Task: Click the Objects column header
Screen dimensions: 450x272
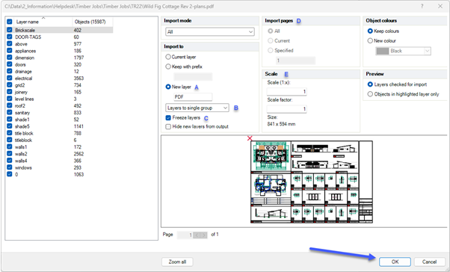Action: pyautogui.click(x=93, y=22)
